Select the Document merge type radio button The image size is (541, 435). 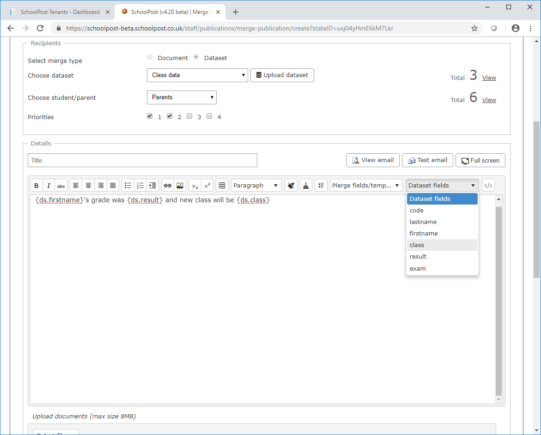pyautogui.click(x=150, y=56)
